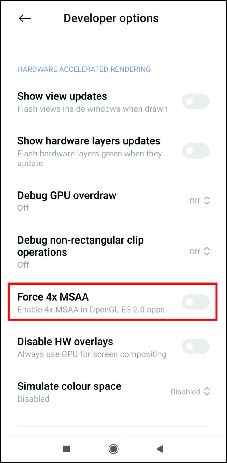Enable Show hardware layers updates switch

(x=196, y=151)
